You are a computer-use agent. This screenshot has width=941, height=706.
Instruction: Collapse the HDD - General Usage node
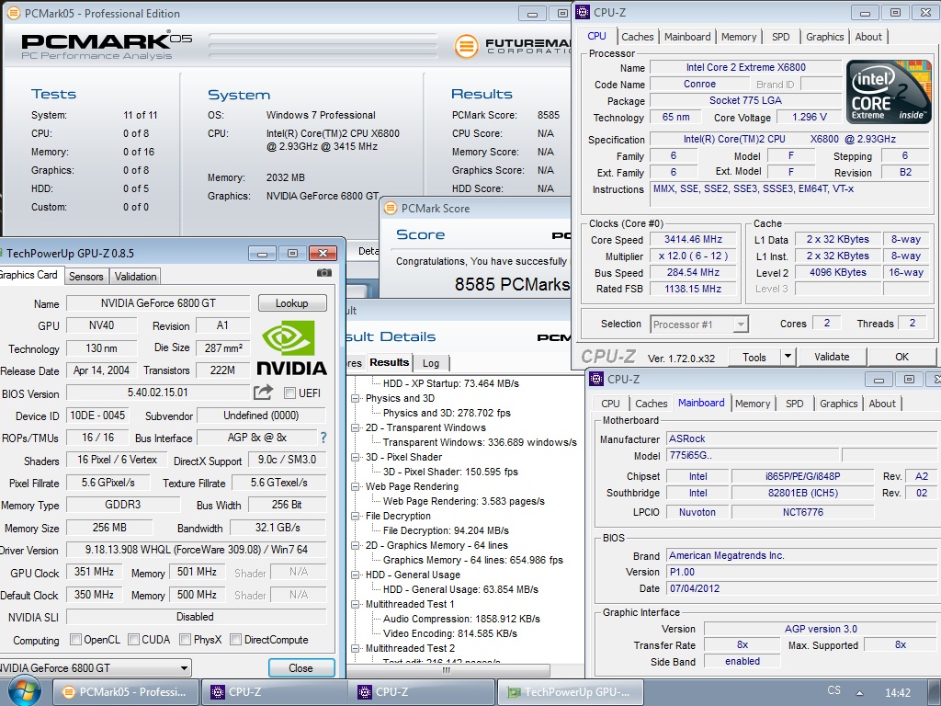[356, 575]
